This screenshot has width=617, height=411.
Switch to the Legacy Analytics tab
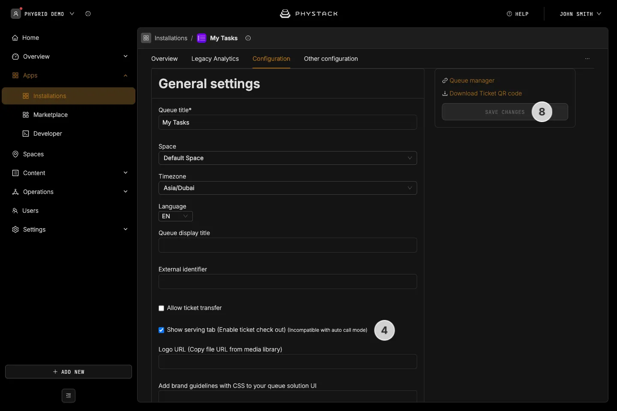pos(215,59)
